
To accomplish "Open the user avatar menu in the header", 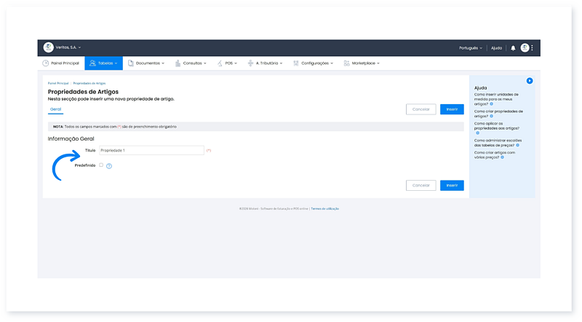I will coord(525,48).
